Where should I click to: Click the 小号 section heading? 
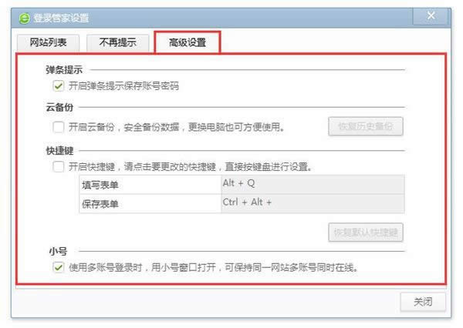pyautogui.click(x=58, y=251)
